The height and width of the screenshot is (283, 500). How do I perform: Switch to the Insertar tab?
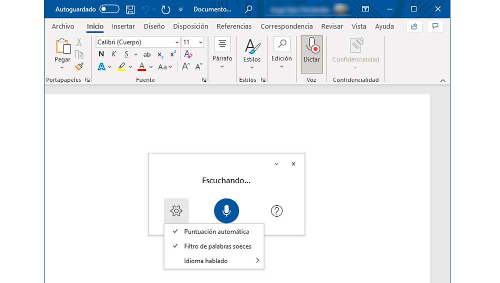coord(123,26)
